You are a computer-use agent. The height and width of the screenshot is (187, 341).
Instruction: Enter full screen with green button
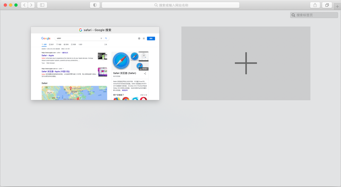click(x=16, y=5)
